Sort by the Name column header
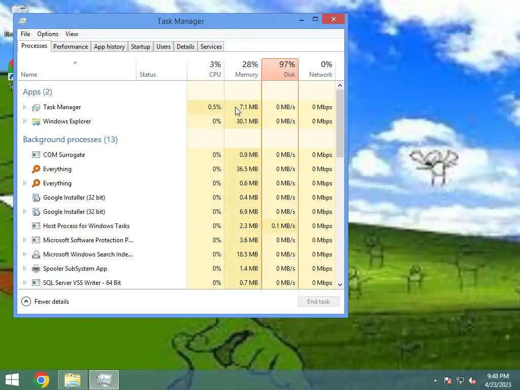Image resolution: width=520 pixels, height=390 pixels. [77, 70]
